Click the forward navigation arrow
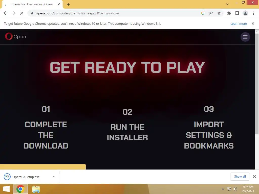Viewport: 259px width, 194px height. click(14, 13)
